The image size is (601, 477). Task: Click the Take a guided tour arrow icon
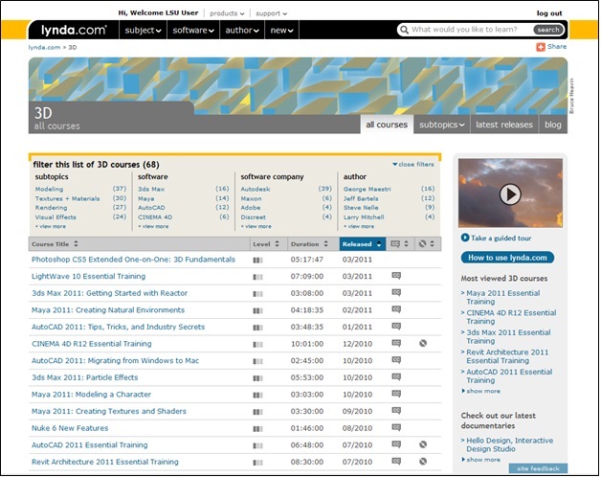point(465,238)
